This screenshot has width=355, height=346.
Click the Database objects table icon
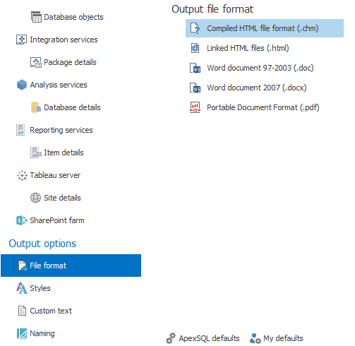[x=36, y=17]
